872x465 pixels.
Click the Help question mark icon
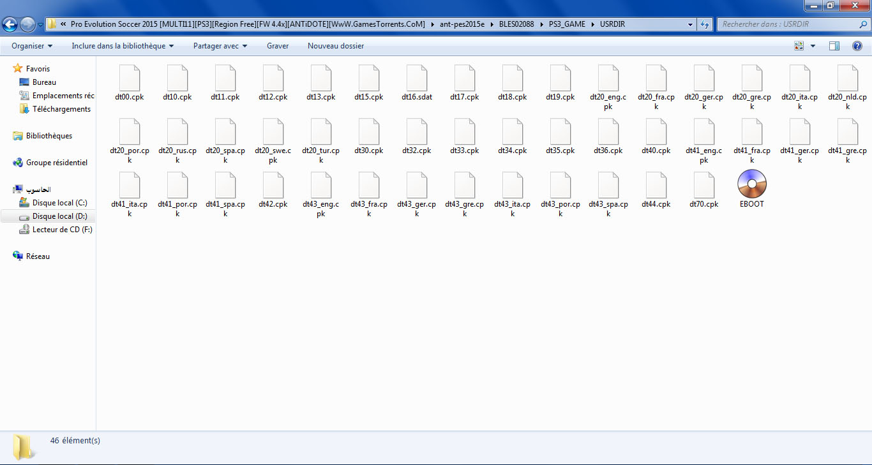[857, 46]
